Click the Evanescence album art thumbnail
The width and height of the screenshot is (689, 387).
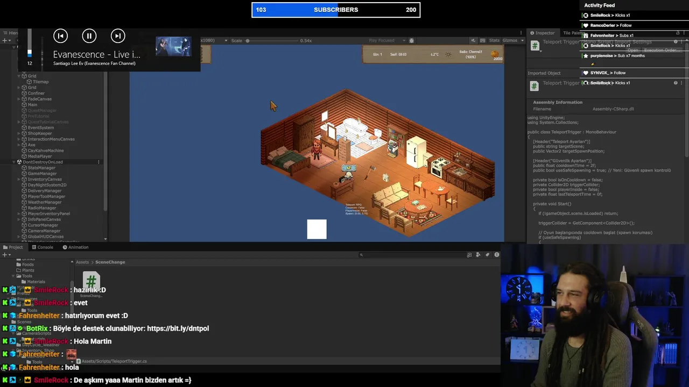click(x=173, y=47)
